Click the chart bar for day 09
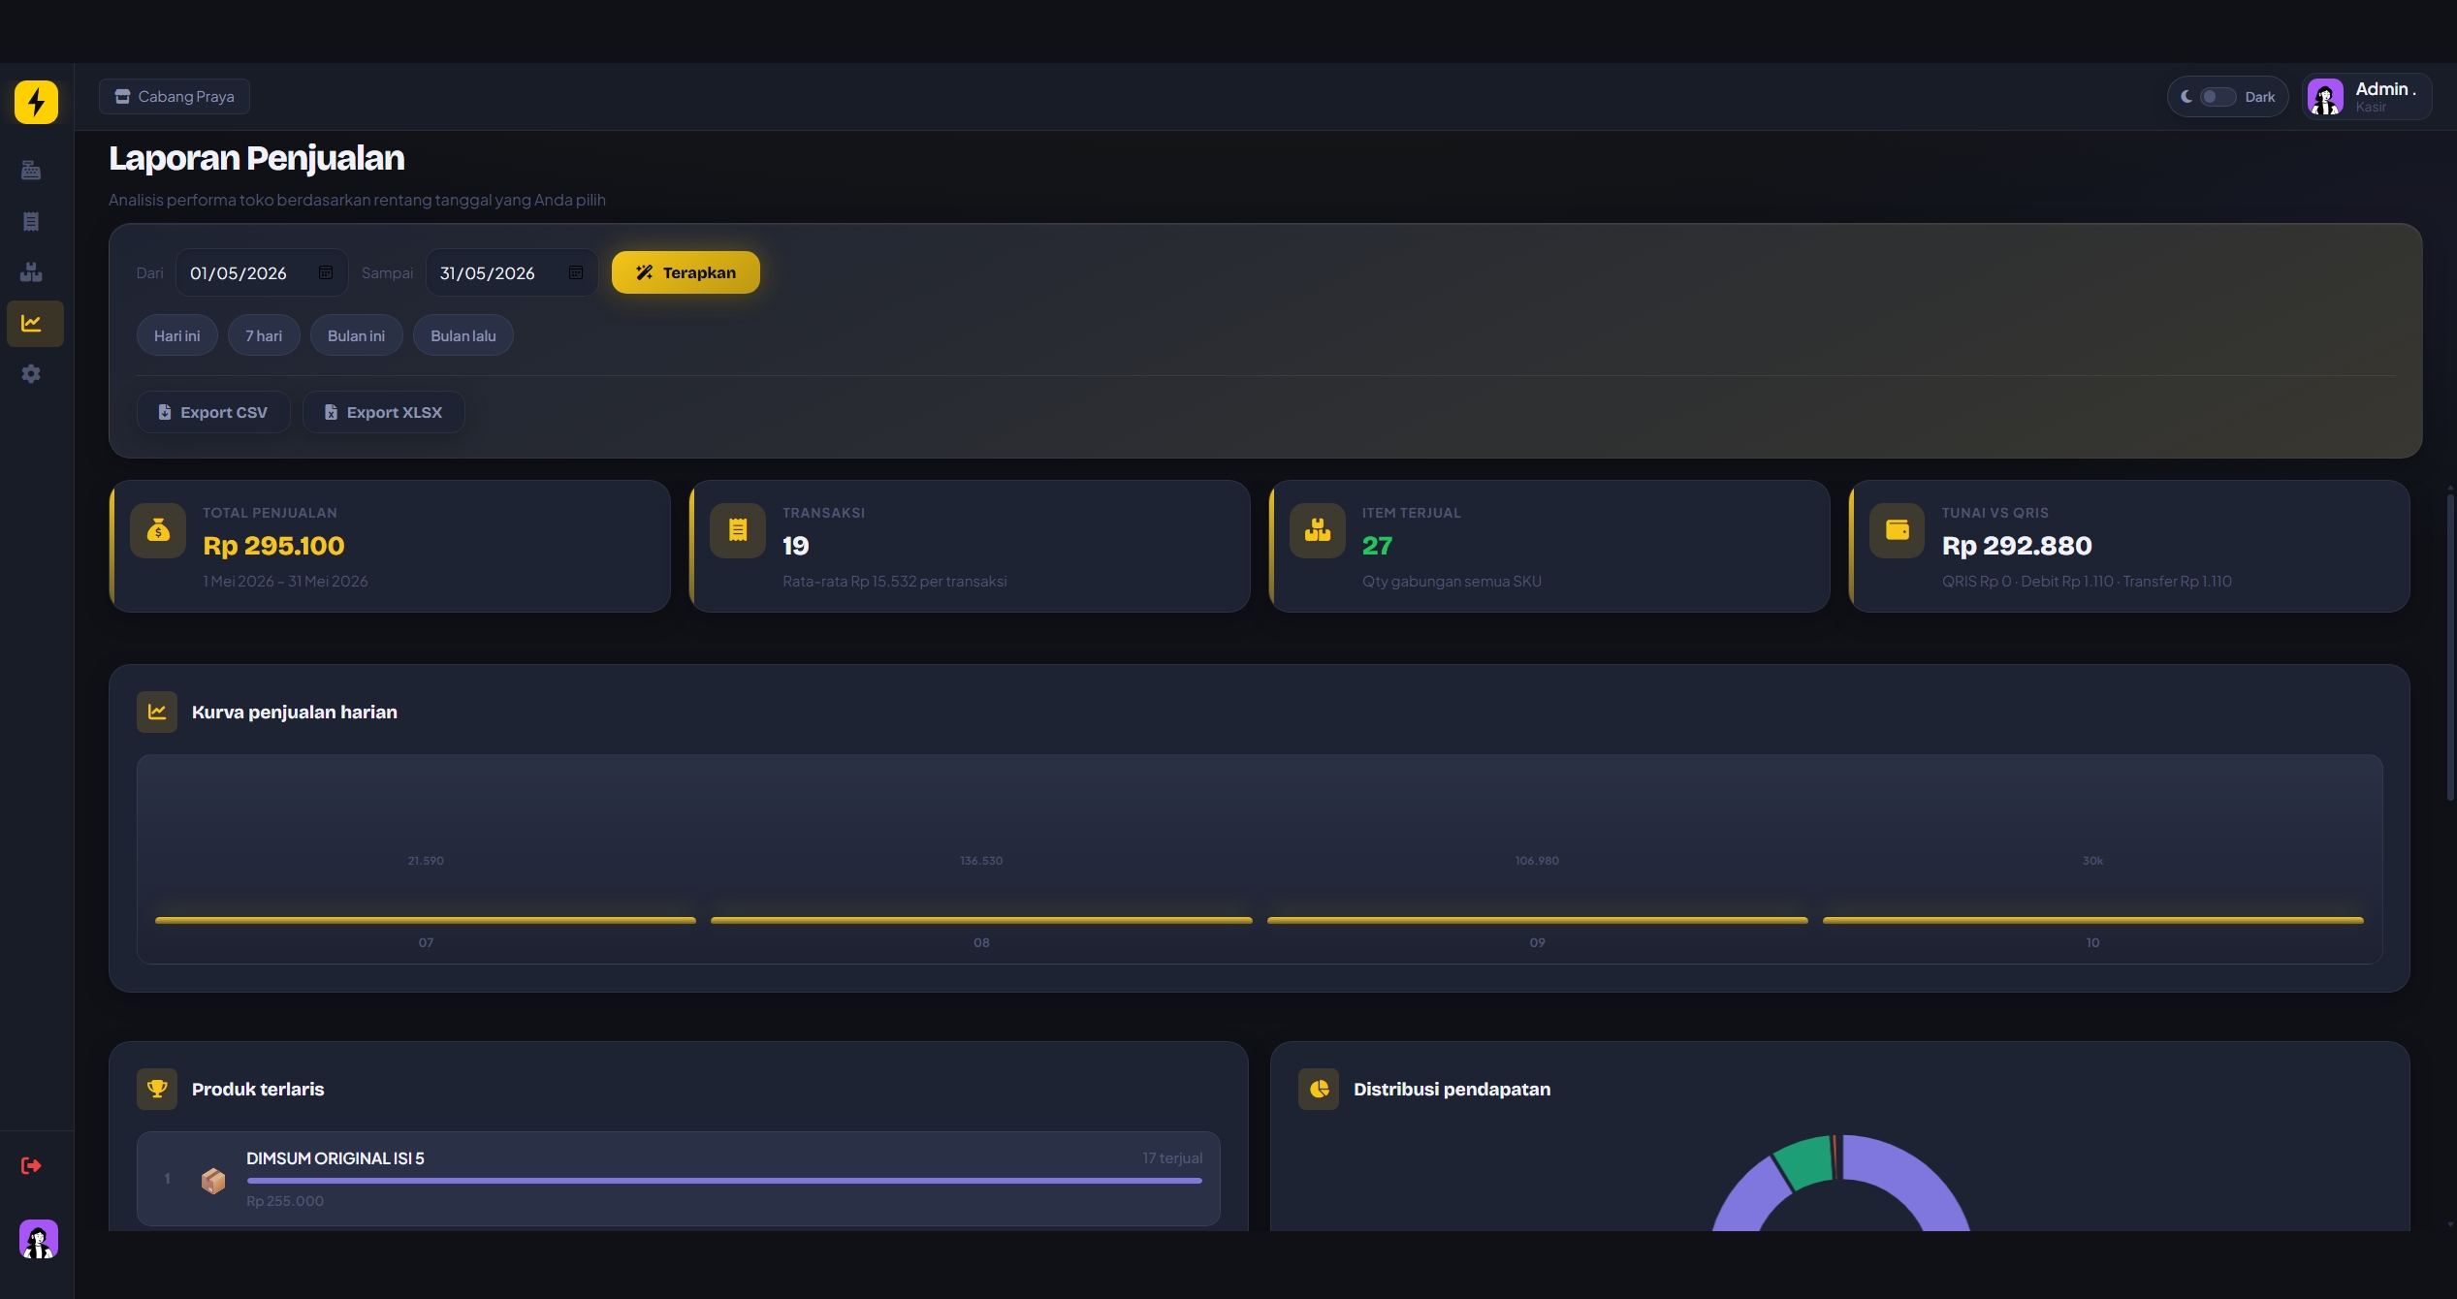The image size is (2457, 1299). [x=1537, y=920]
